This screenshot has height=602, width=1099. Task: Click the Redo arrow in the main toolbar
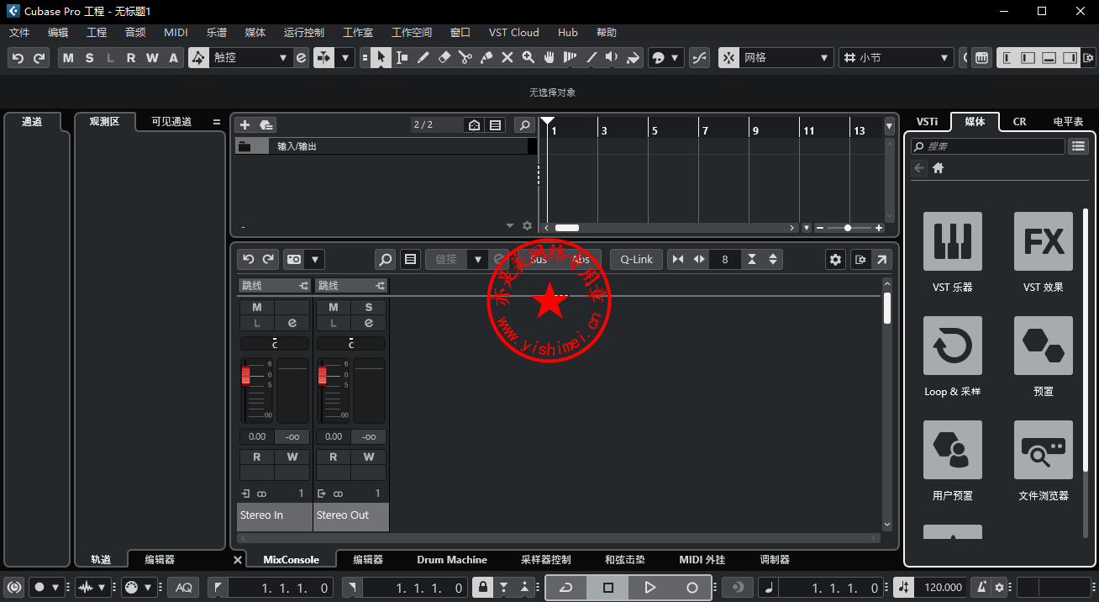(39, 58)
